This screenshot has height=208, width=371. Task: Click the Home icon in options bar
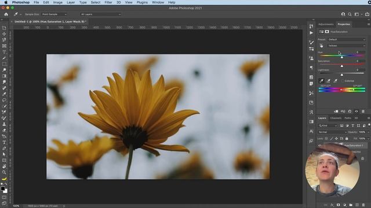6,14
